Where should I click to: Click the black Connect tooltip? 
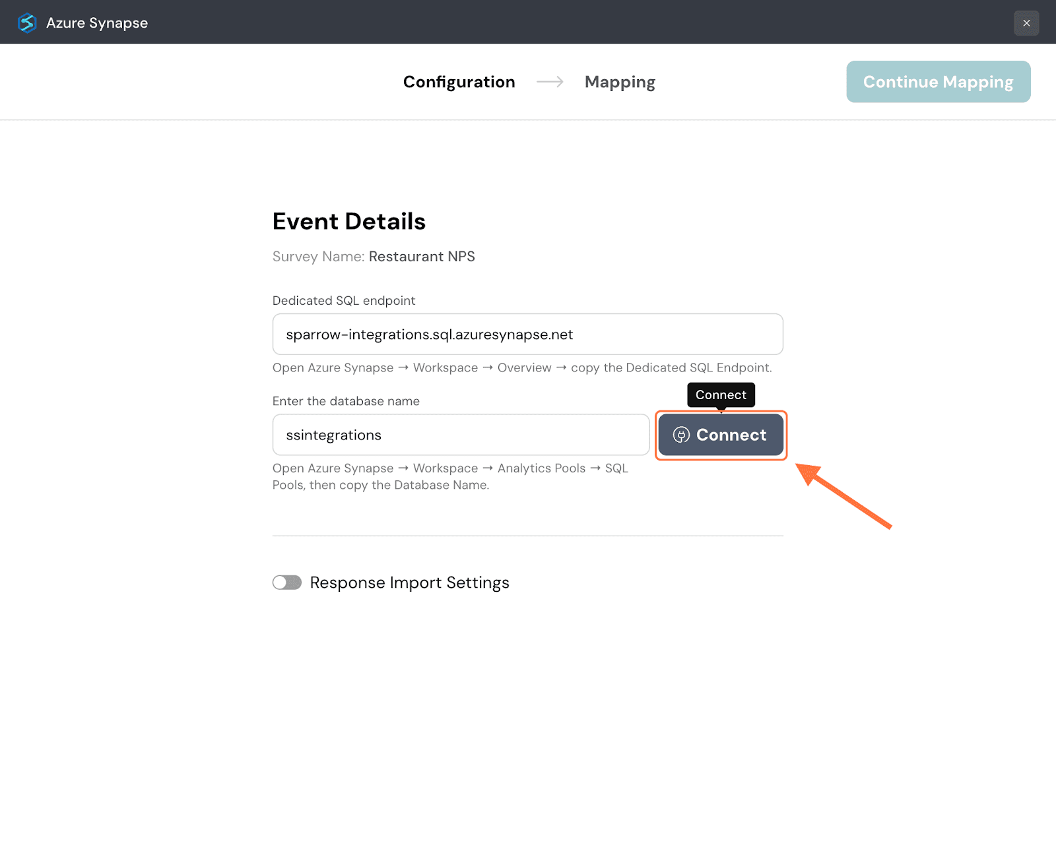point(721,395)
